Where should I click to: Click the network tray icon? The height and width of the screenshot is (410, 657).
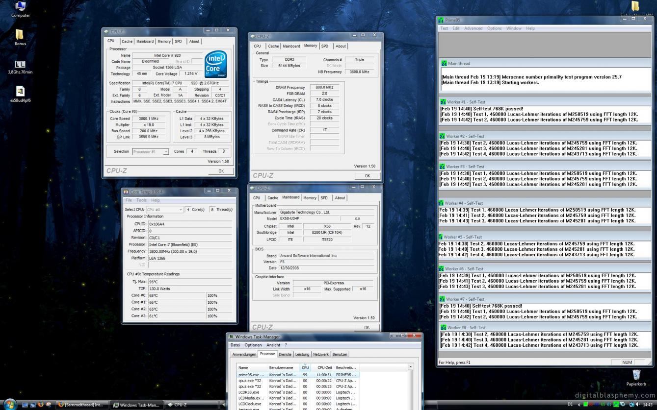coord(632,405)
